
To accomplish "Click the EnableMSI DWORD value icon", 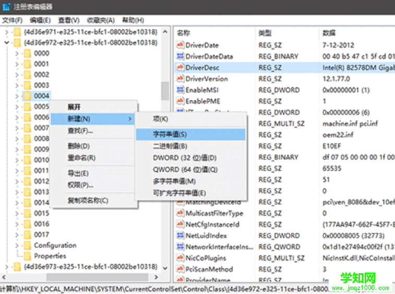I will 180,90.
